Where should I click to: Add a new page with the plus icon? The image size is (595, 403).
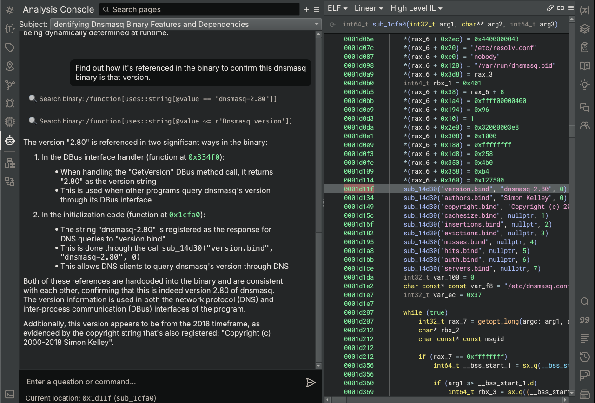306,9
